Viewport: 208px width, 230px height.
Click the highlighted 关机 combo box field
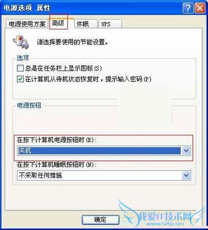104,151
